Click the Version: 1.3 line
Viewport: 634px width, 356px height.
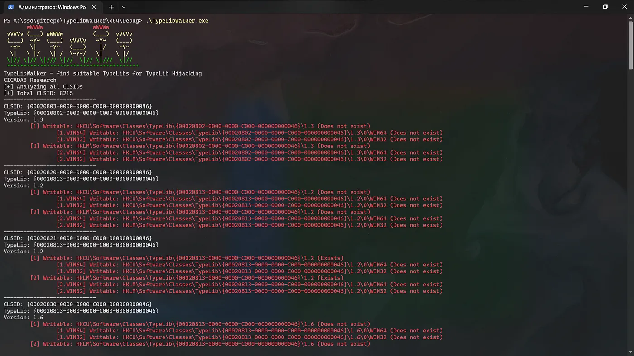coord(24,119)
